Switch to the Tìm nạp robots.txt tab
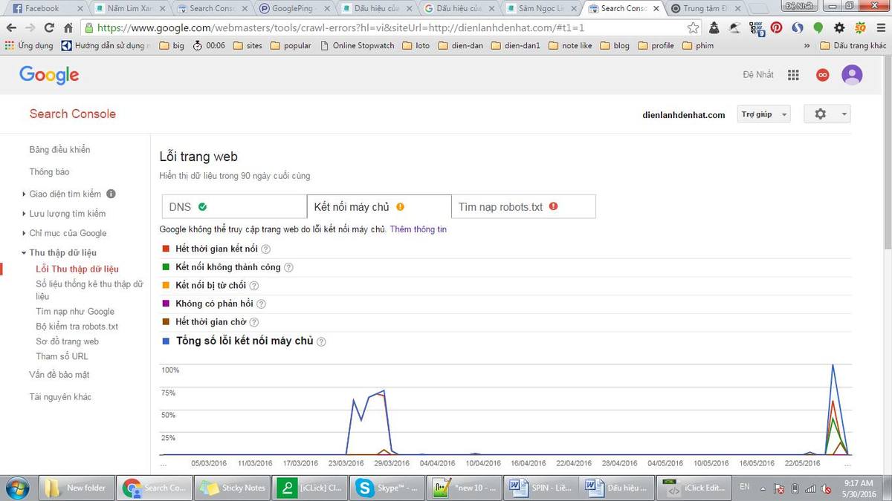The image size is (892, 501). point(523,207)
